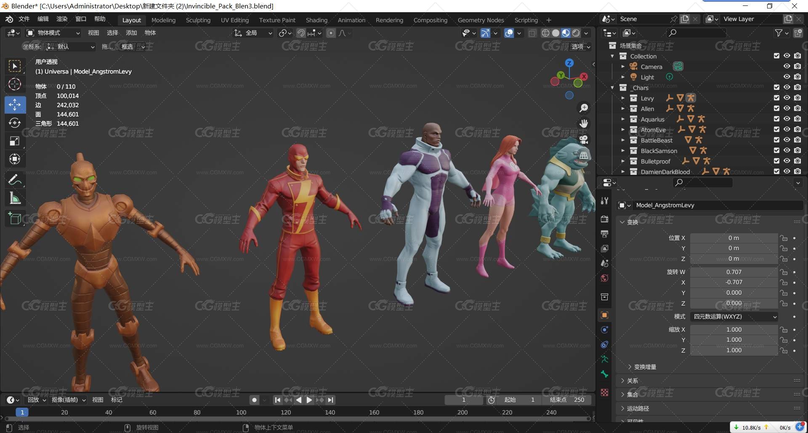
Task: Activate the 3D Cursor tool
Action: pyautogui.click(x=15, y=84)
